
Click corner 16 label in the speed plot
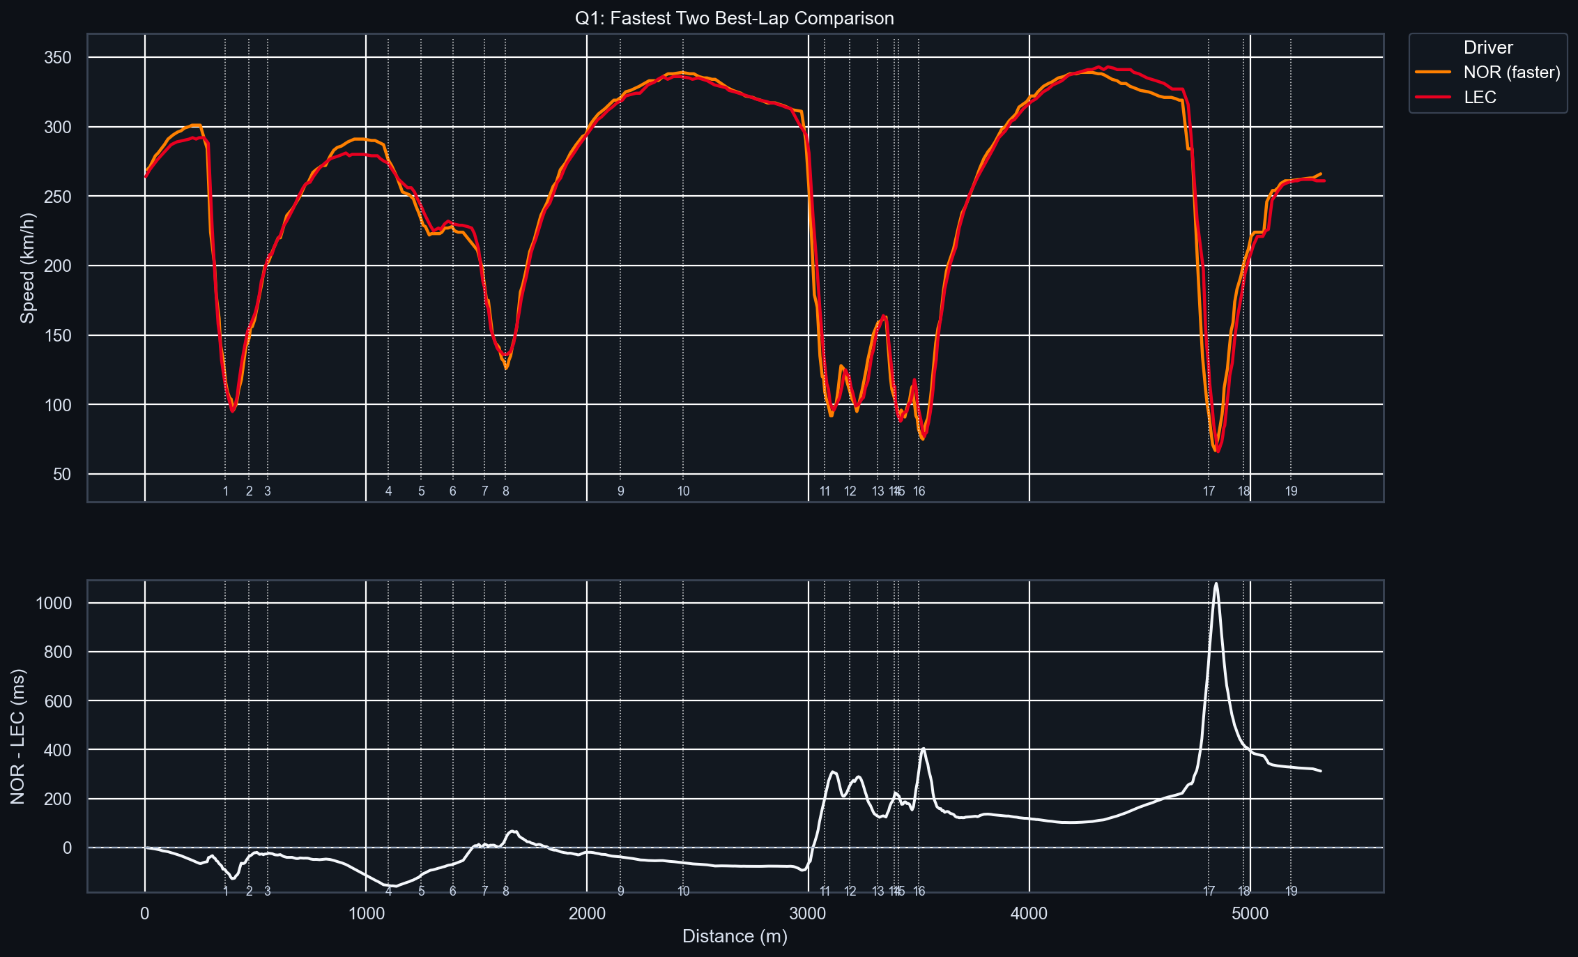[x=919, y=491]
